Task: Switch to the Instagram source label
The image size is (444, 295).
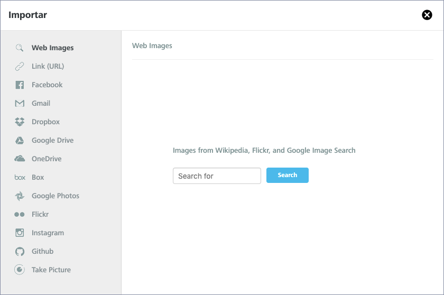Action: pyautogui.click(x=48, y=233)
